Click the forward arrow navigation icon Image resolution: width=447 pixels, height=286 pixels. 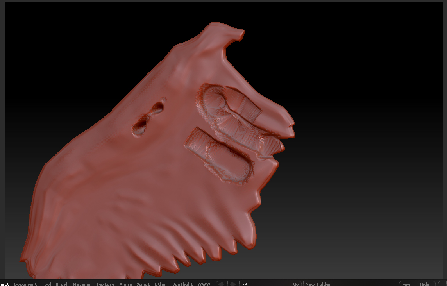click(232, 284)
